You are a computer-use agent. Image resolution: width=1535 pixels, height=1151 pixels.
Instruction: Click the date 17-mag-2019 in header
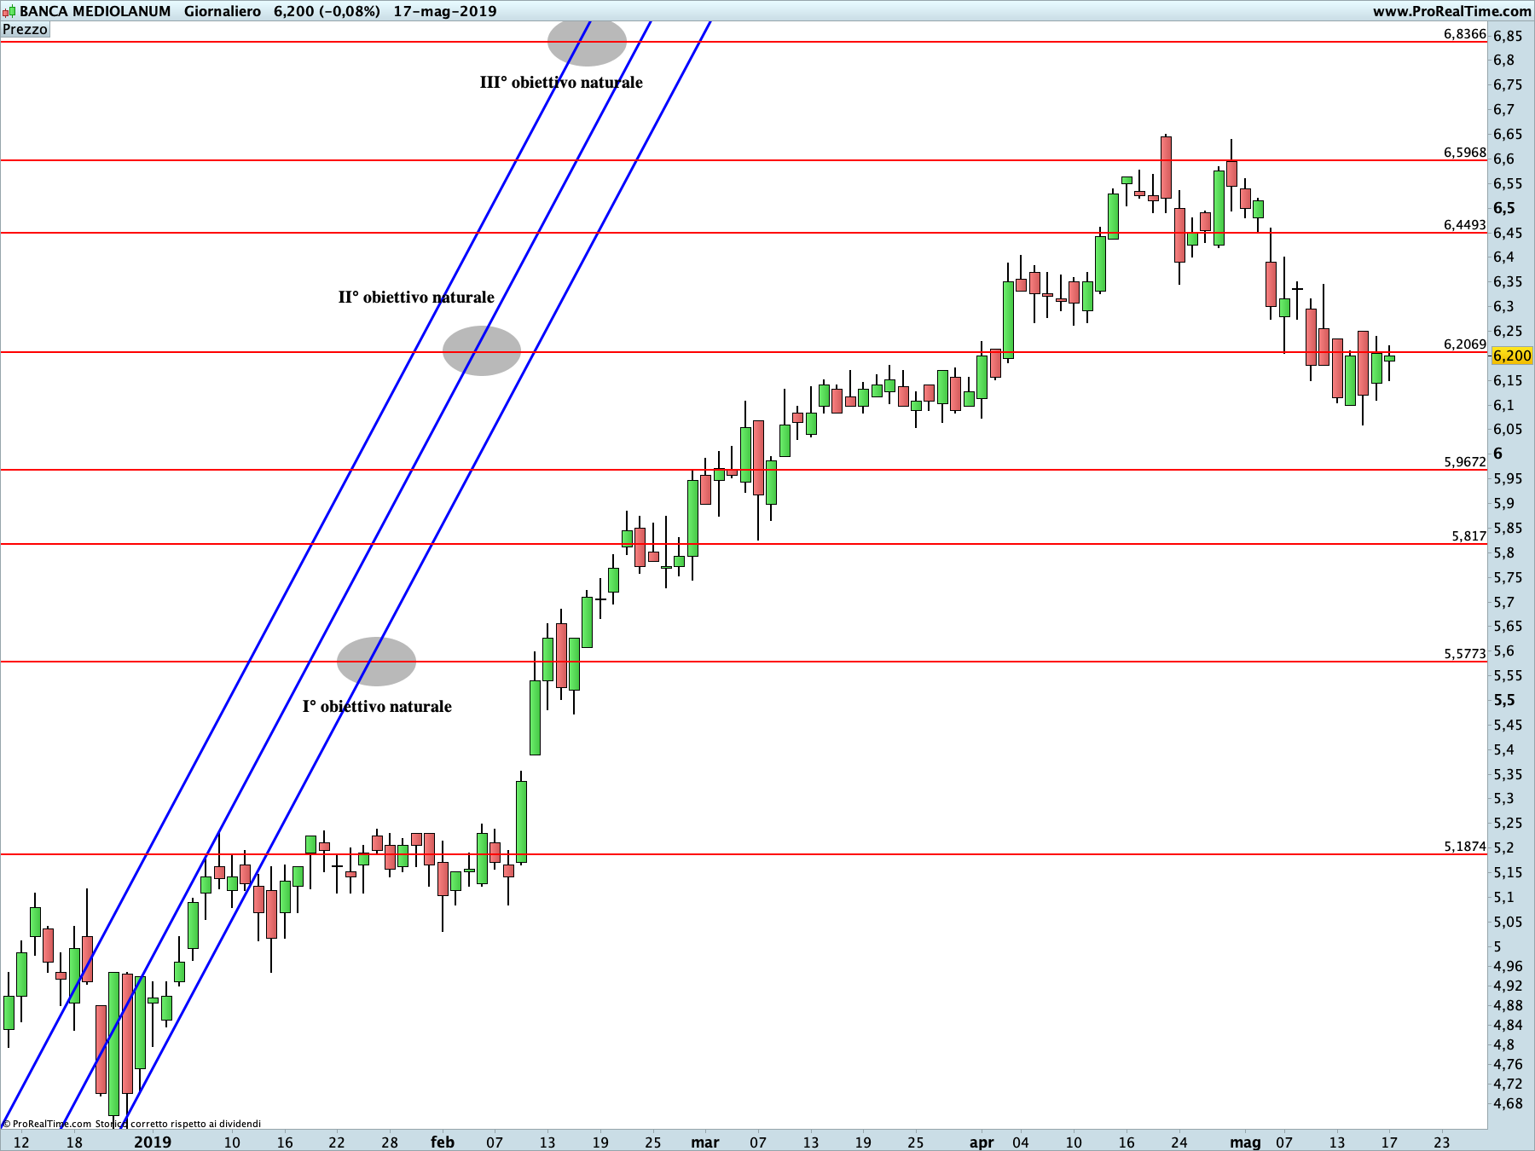point(445,11)
